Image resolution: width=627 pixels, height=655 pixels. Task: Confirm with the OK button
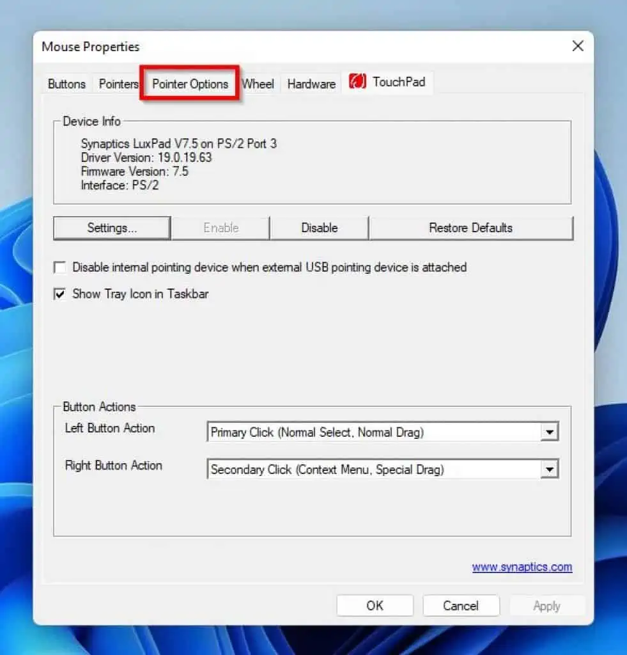375,606
